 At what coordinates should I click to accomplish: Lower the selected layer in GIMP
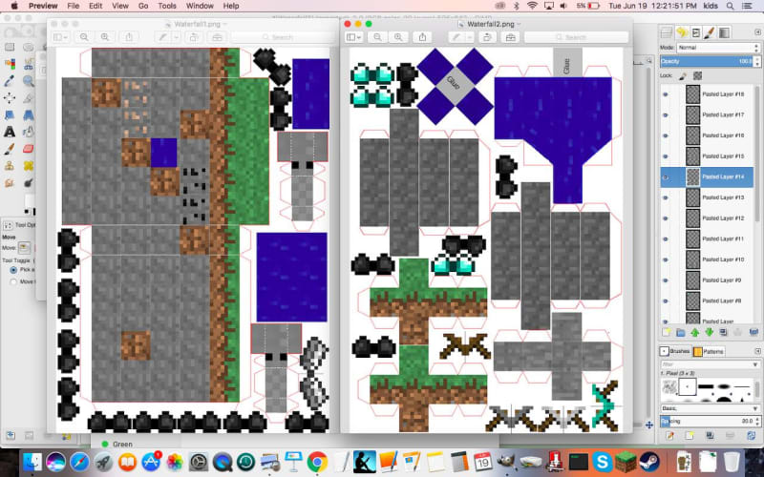(709, 332)
